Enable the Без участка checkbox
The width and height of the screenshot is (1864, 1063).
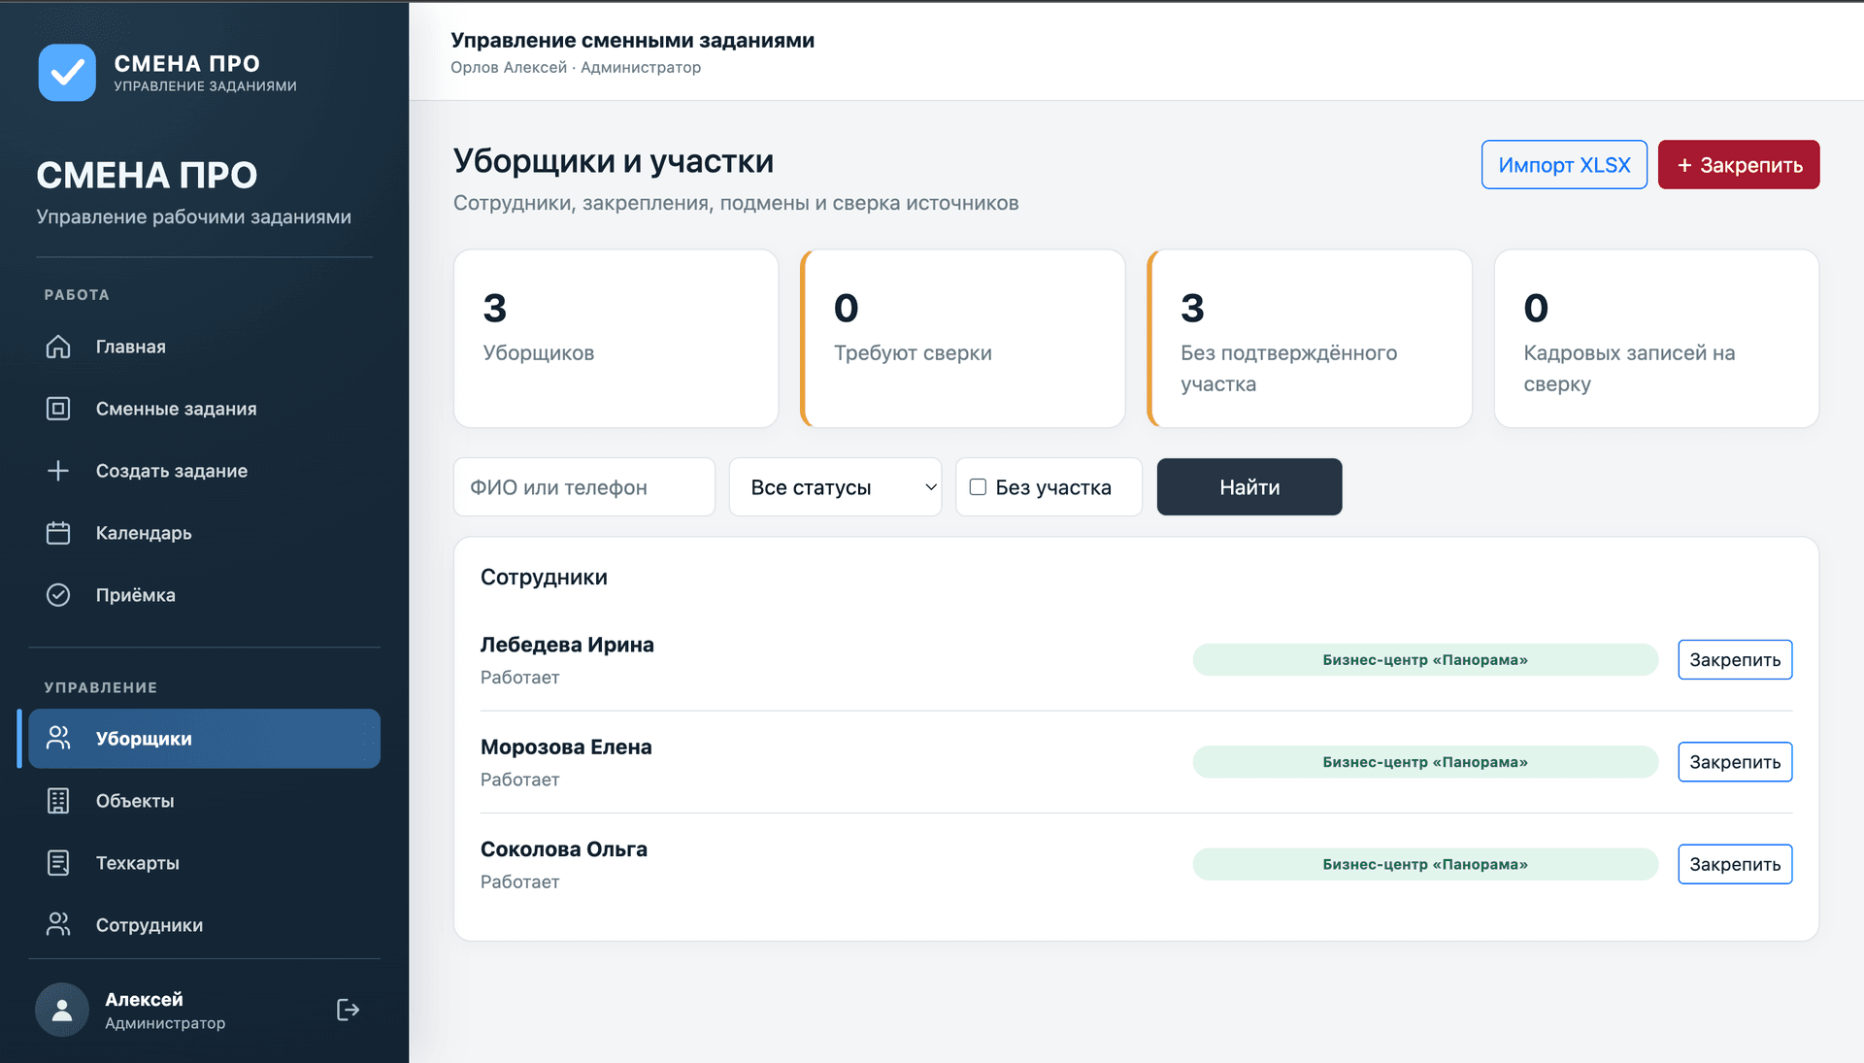[x=979, y=487]
